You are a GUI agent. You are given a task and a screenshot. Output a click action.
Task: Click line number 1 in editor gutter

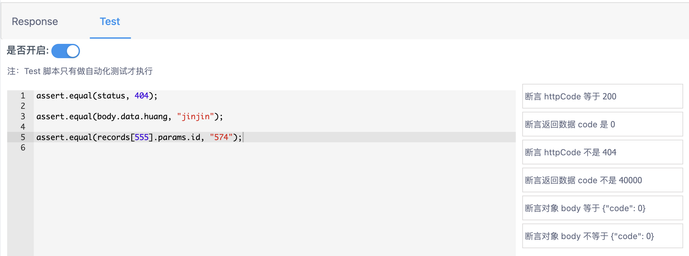coord(23,96)
